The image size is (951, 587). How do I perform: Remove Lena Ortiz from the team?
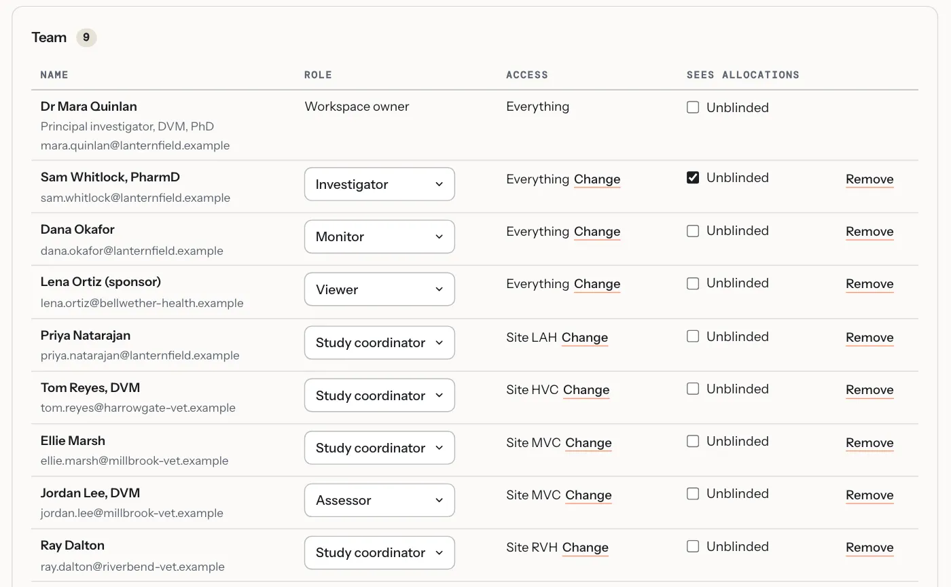(x=869, y=284)
